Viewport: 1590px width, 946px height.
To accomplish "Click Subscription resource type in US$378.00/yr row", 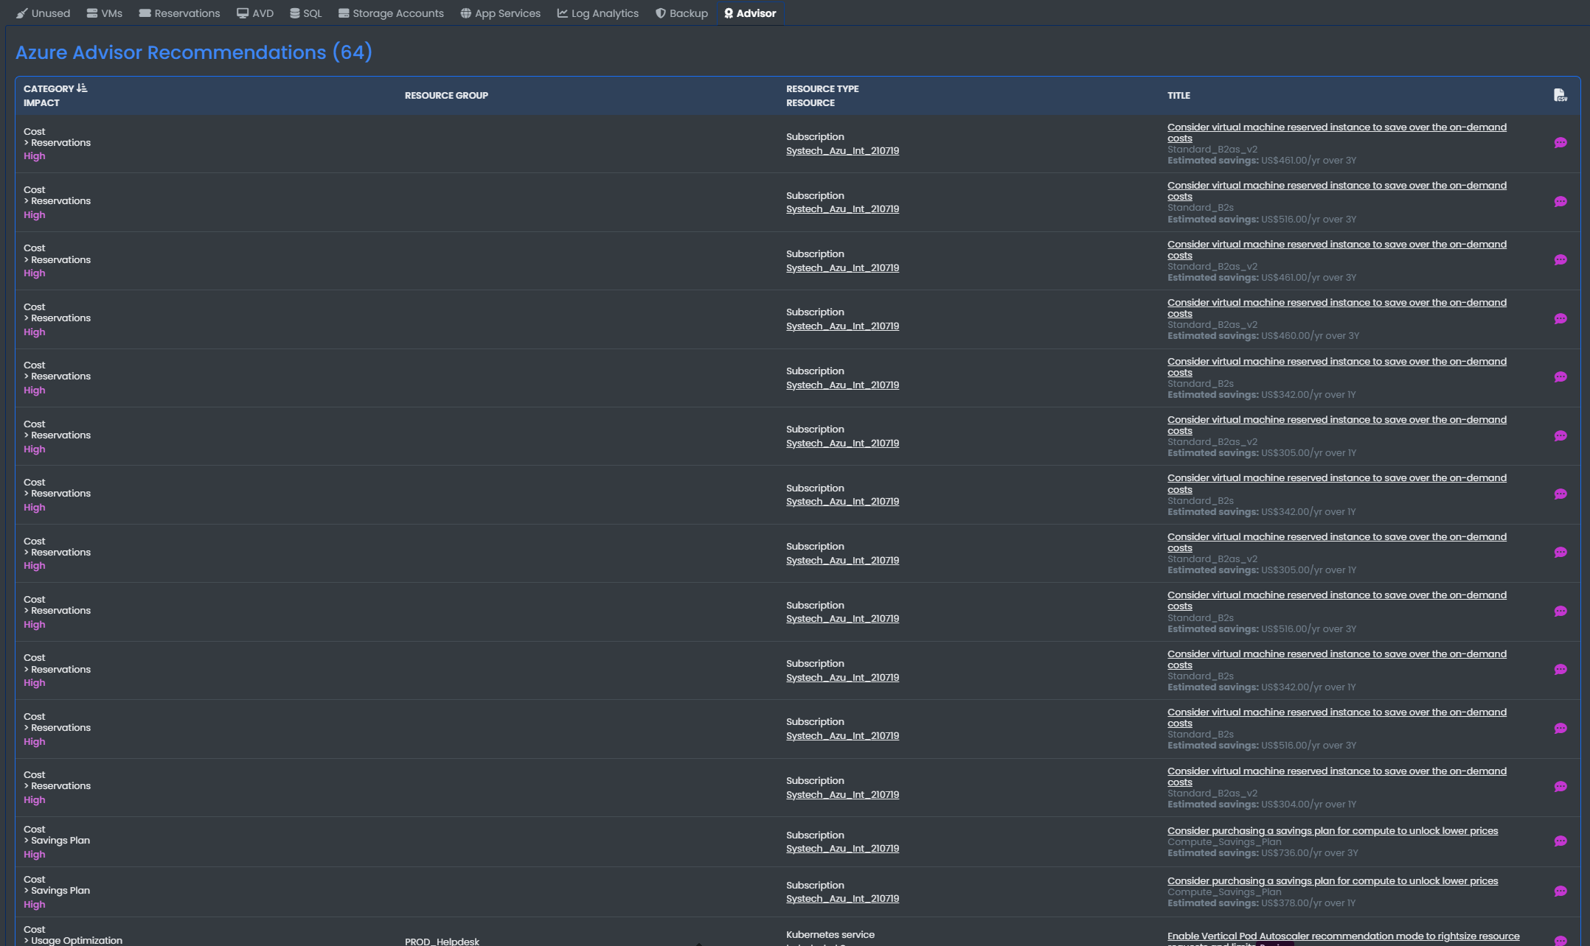I will [x=815, y=885].
